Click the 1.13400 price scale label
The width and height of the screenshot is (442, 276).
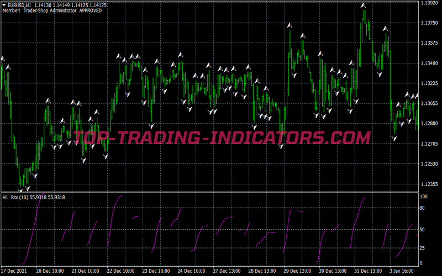[429, 63]
